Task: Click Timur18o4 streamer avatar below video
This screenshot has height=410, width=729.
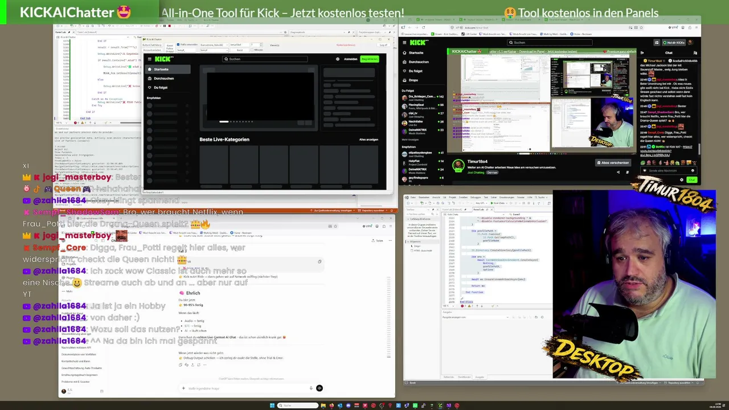Action: (x=458, y=165)
